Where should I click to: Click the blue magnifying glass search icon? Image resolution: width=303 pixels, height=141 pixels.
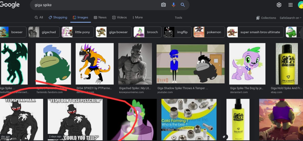[183, 5]
